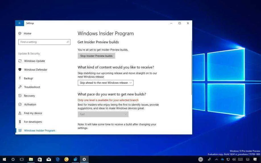Click 'Only one level is available' red text

point(108,100)
